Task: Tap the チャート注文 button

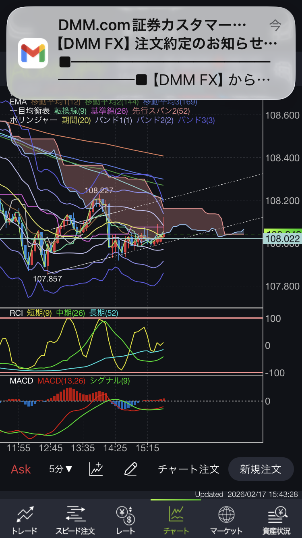Action: (x=188, y=469)
